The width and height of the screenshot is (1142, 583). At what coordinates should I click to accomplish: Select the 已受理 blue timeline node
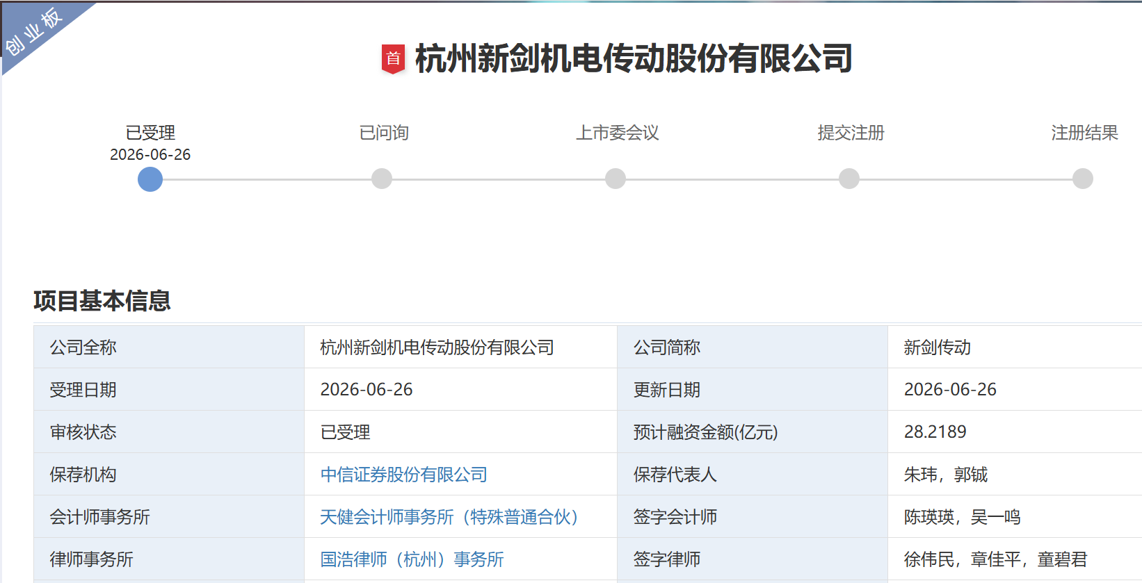pos(150,179)
